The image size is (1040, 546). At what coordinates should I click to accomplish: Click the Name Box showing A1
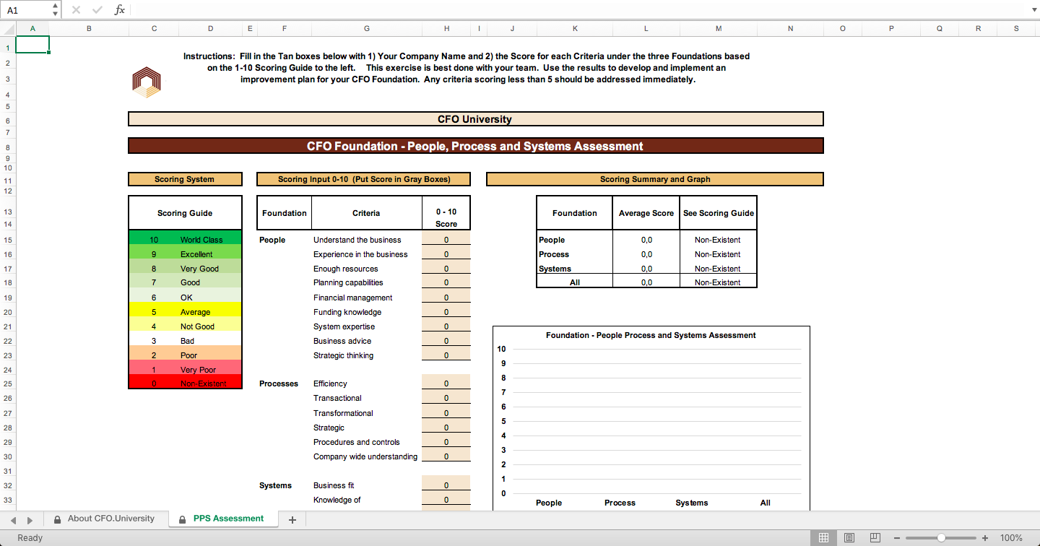[x=26, y=10]
